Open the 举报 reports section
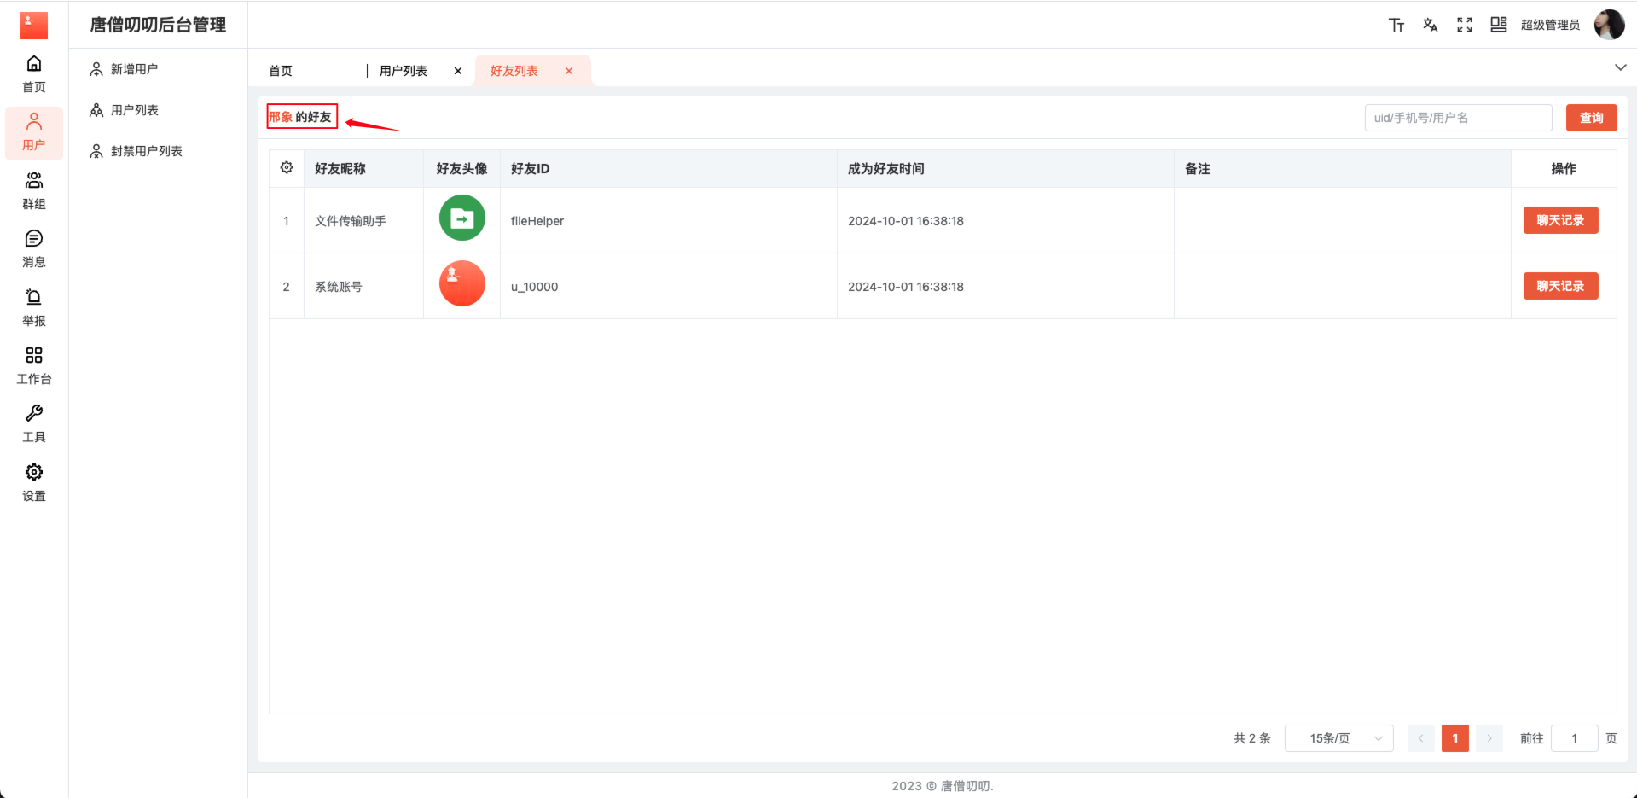Image resolution: width=1637 pixels, height=798 pixels. (34, 307)
